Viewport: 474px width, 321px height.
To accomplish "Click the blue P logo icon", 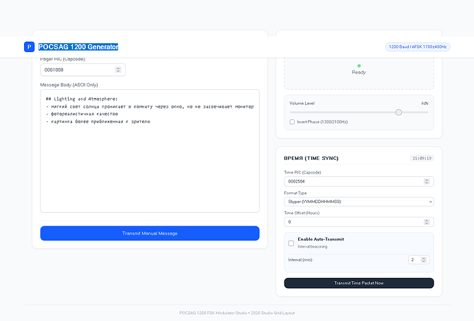I will tap(29, 47).
